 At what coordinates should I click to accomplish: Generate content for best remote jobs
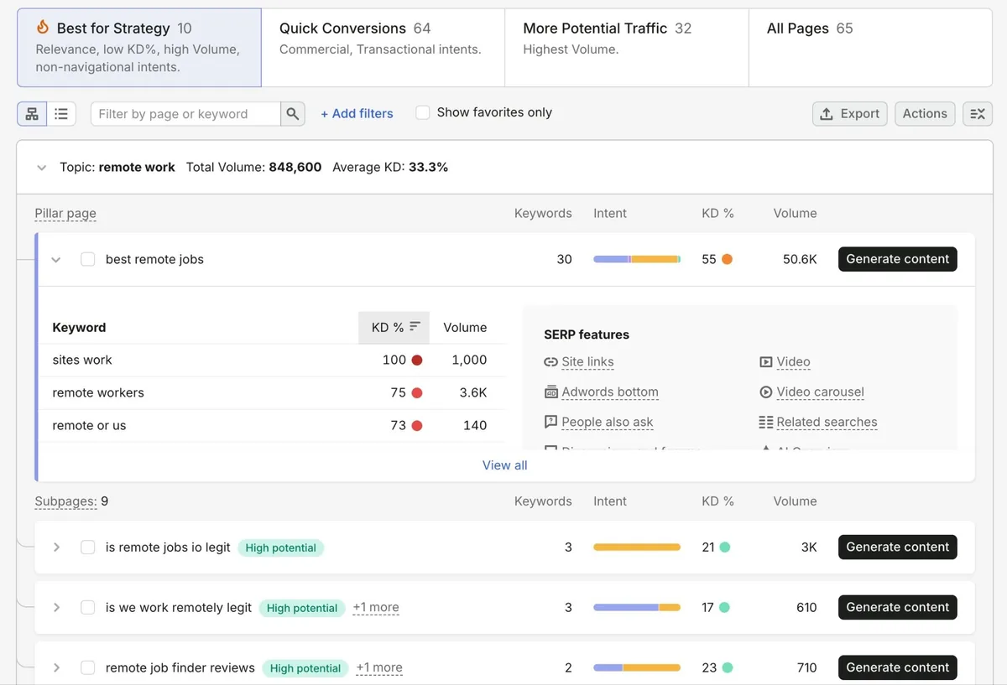click(x=898, y=259)
